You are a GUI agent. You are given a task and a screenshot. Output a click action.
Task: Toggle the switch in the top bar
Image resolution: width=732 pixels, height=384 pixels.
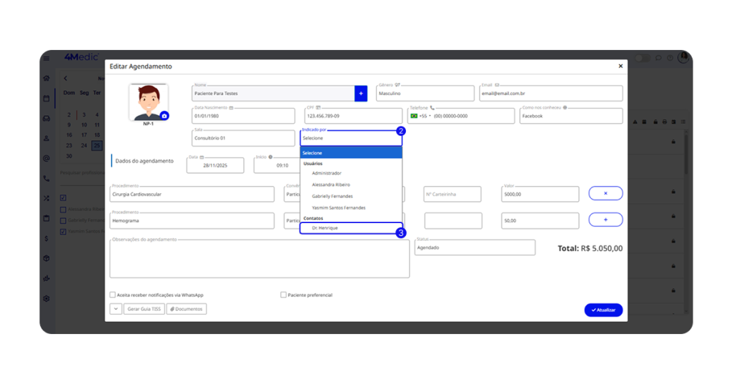tap(642, 58)
